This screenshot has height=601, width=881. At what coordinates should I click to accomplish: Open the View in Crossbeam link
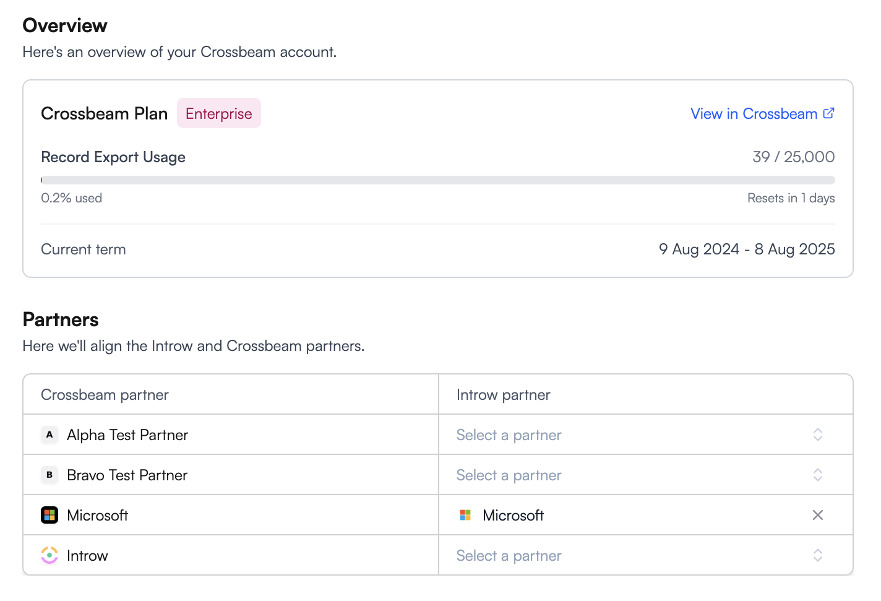[754, 114]
